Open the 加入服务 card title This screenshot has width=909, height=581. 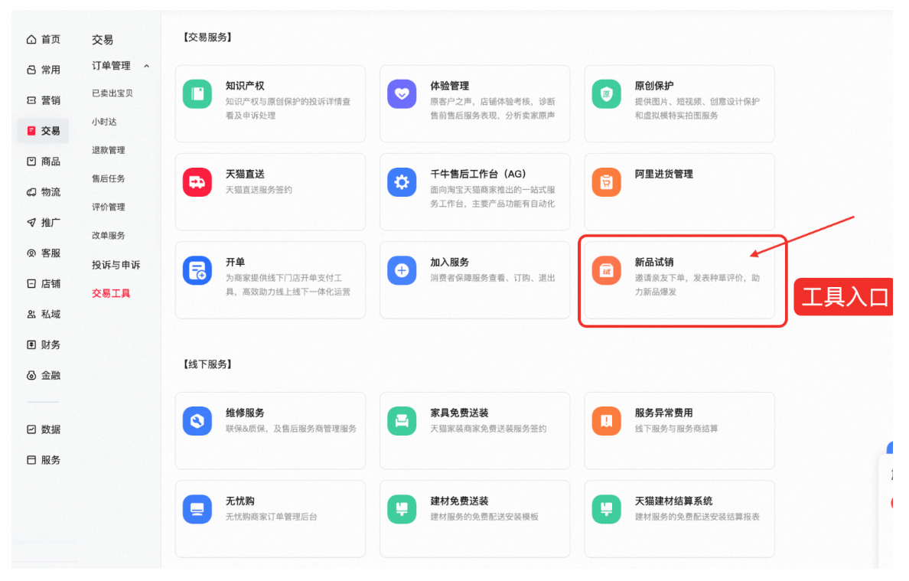[x=449, y=262]
